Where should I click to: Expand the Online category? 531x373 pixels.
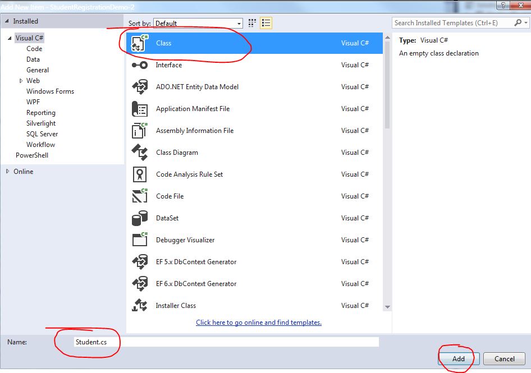point(8,172)
